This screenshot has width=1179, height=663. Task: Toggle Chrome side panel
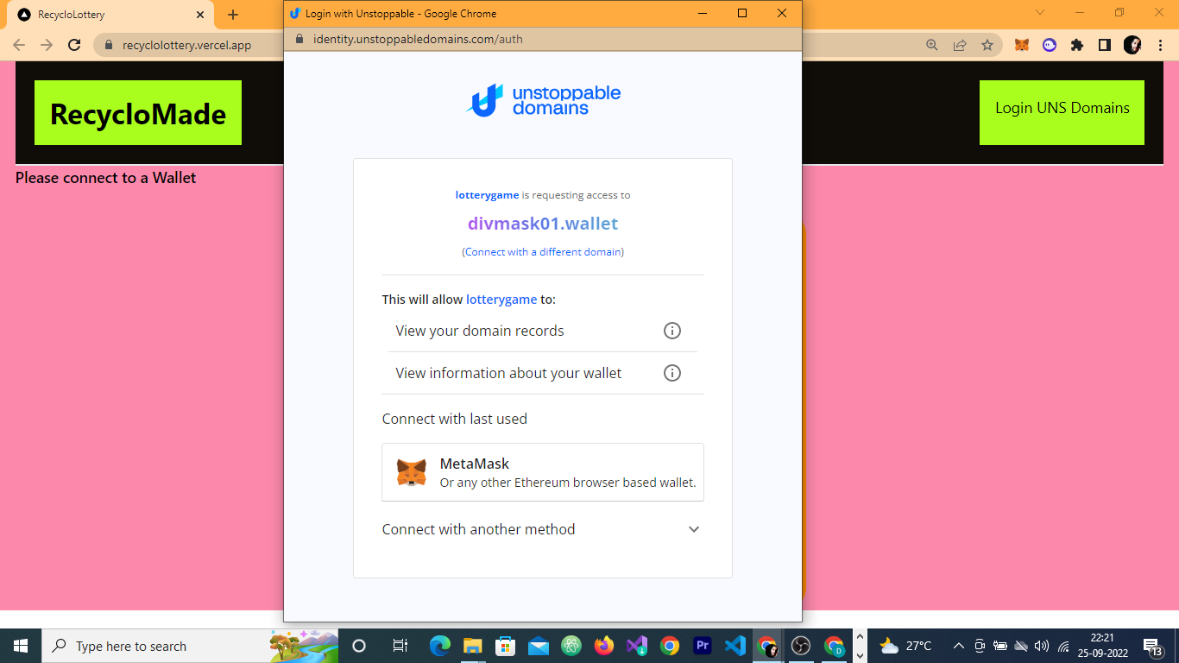[x=1105, y=45]
